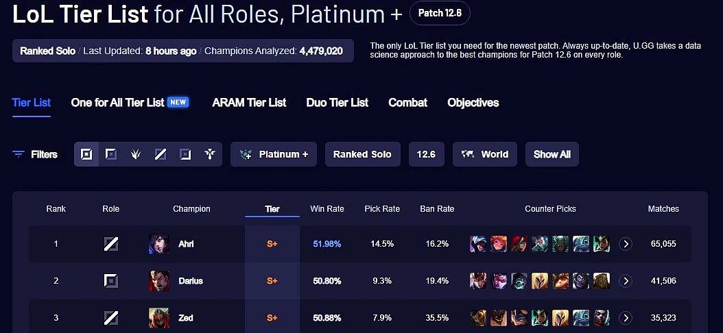This screenshot has height=333, width=723.
Task: Switch to ARAM Tier List tab
Action: [249, 103]
